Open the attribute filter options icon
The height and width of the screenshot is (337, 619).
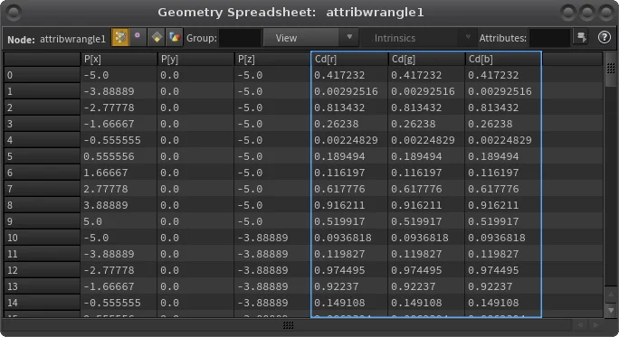pyautogui.click(x=581, y=37)
